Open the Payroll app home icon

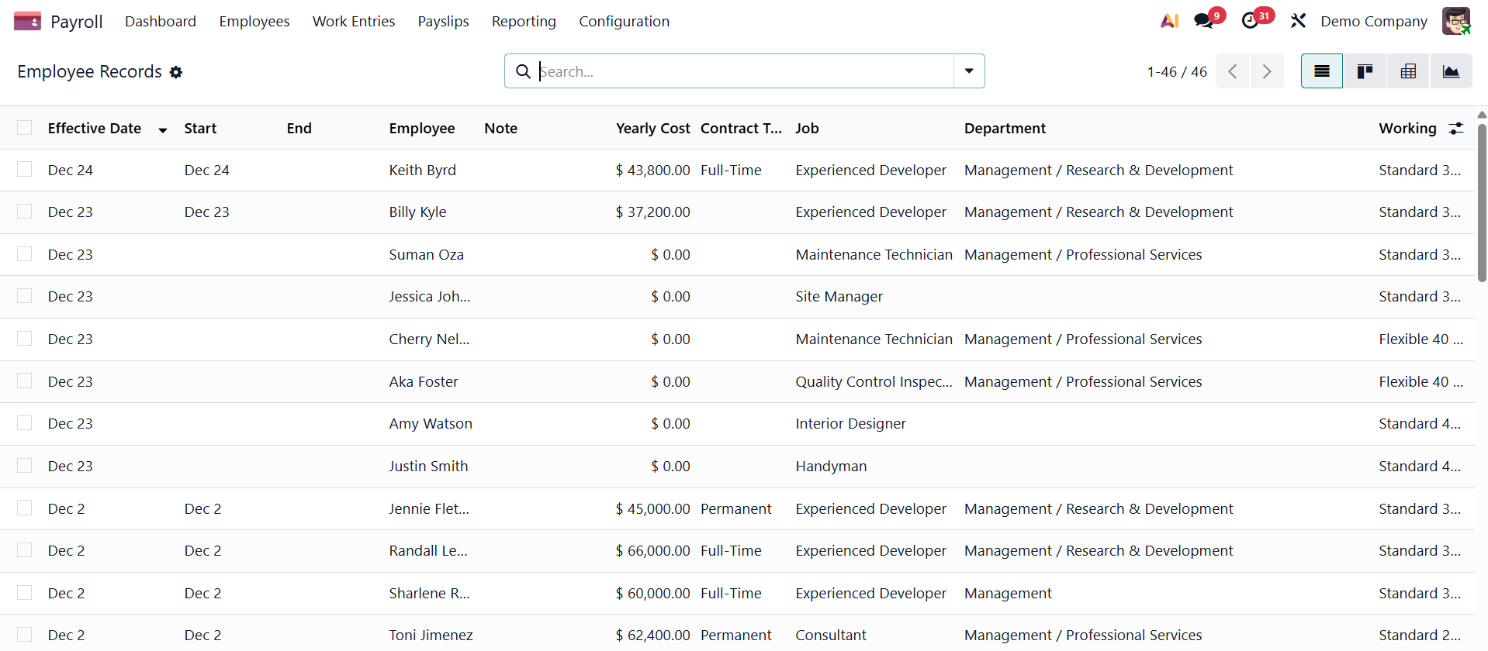27,21
